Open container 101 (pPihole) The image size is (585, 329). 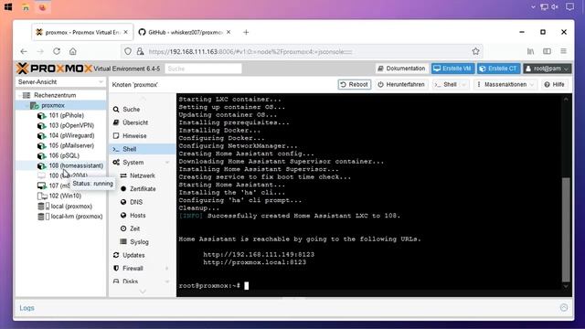coord(66,116)
